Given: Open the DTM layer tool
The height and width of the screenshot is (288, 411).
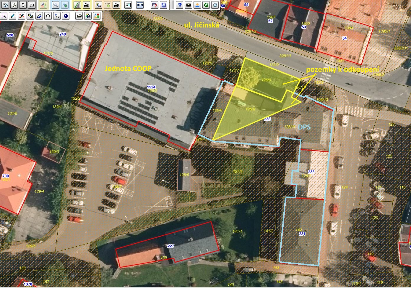Looking at the screenshot, I should pos(140,5).
